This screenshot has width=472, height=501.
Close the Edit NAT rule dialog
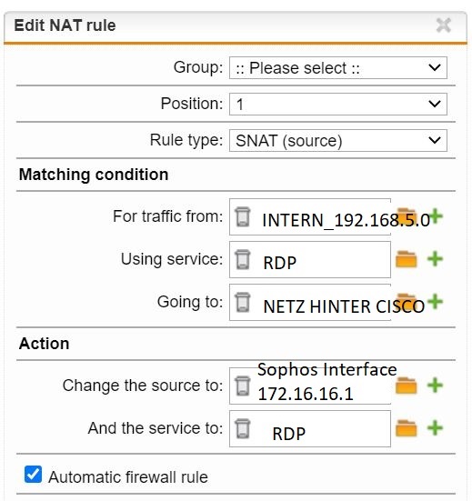tap(444, 25)
